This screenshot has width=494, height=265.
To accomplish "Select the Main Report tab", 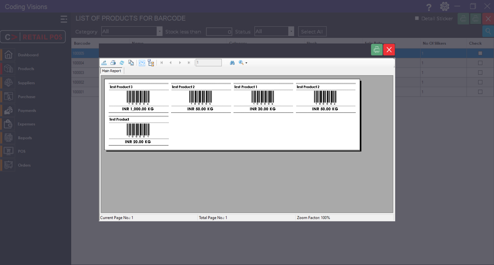I will (x=111, y=71).
